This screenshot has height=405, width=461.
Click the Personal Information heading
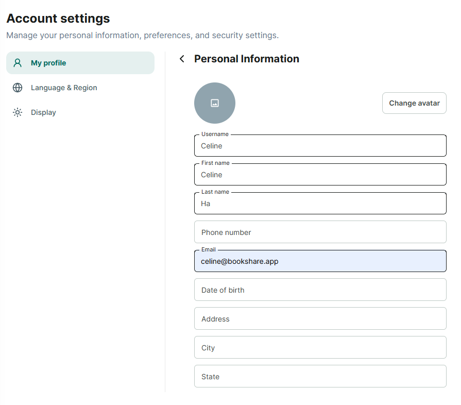[247, 59]
